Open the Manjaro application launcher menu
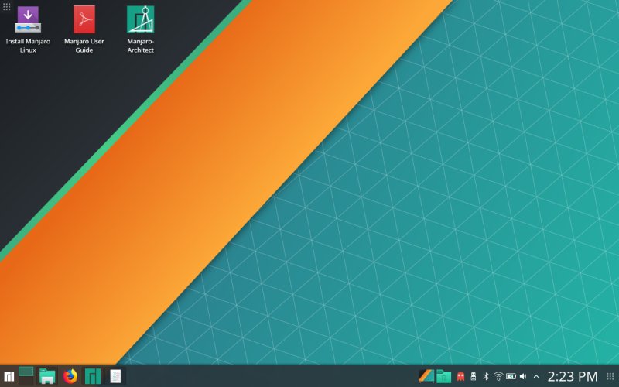 tap(9, 376)
